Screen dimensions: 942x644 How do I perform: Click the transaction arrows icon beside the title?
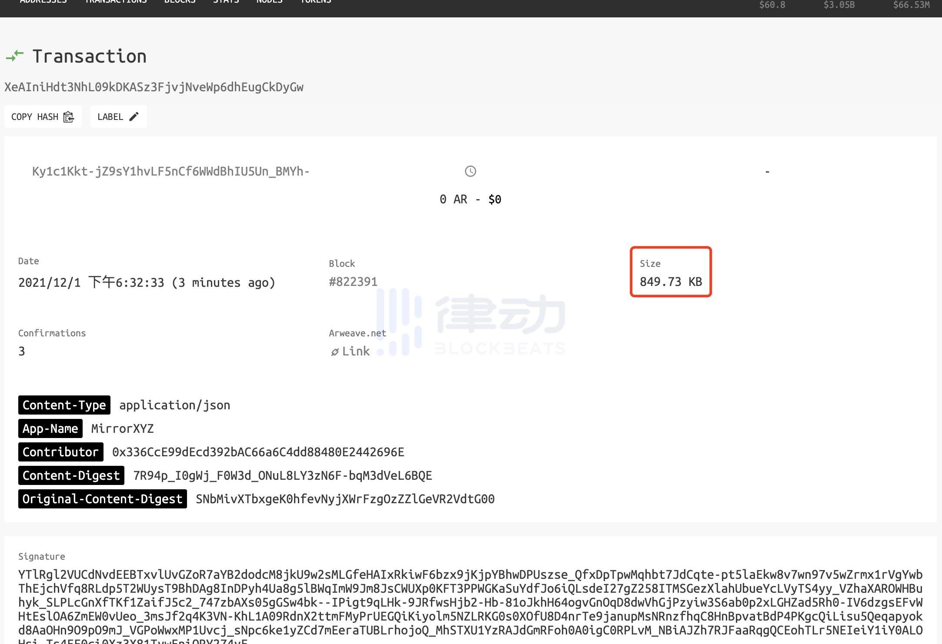click(14, 56)
